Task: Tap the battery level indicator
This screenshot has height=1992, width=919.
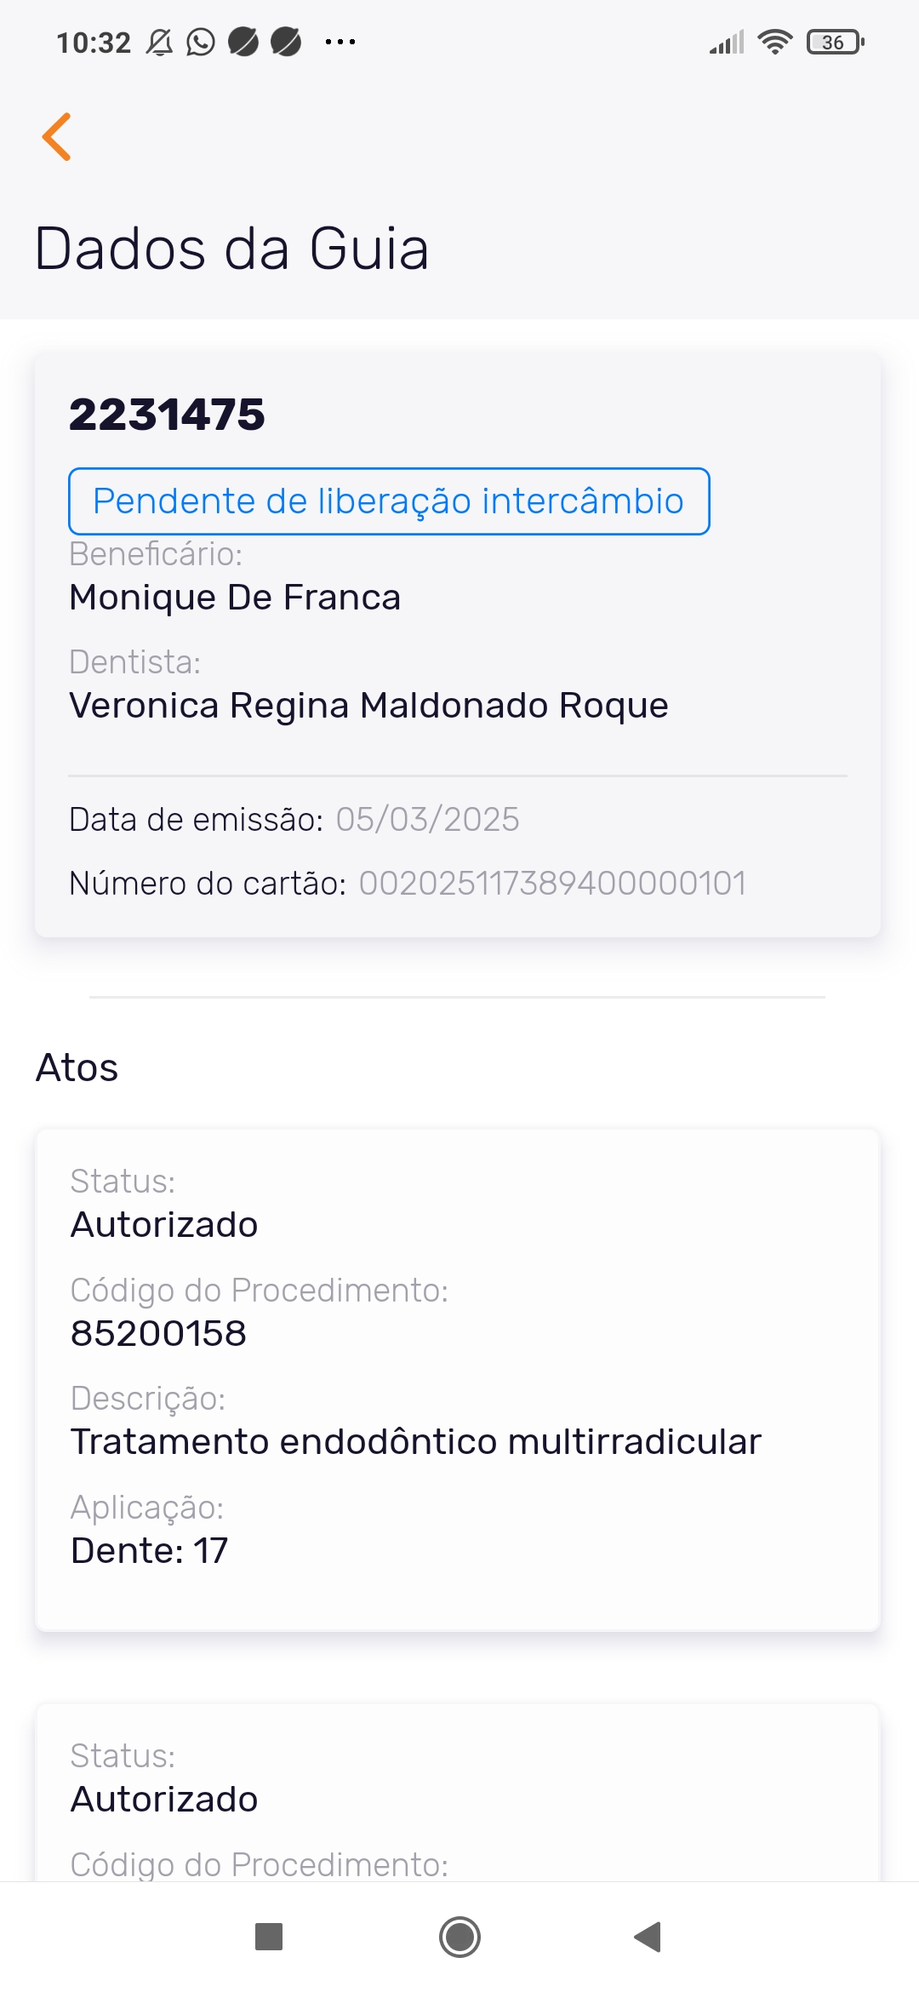Action: [835, 42]
